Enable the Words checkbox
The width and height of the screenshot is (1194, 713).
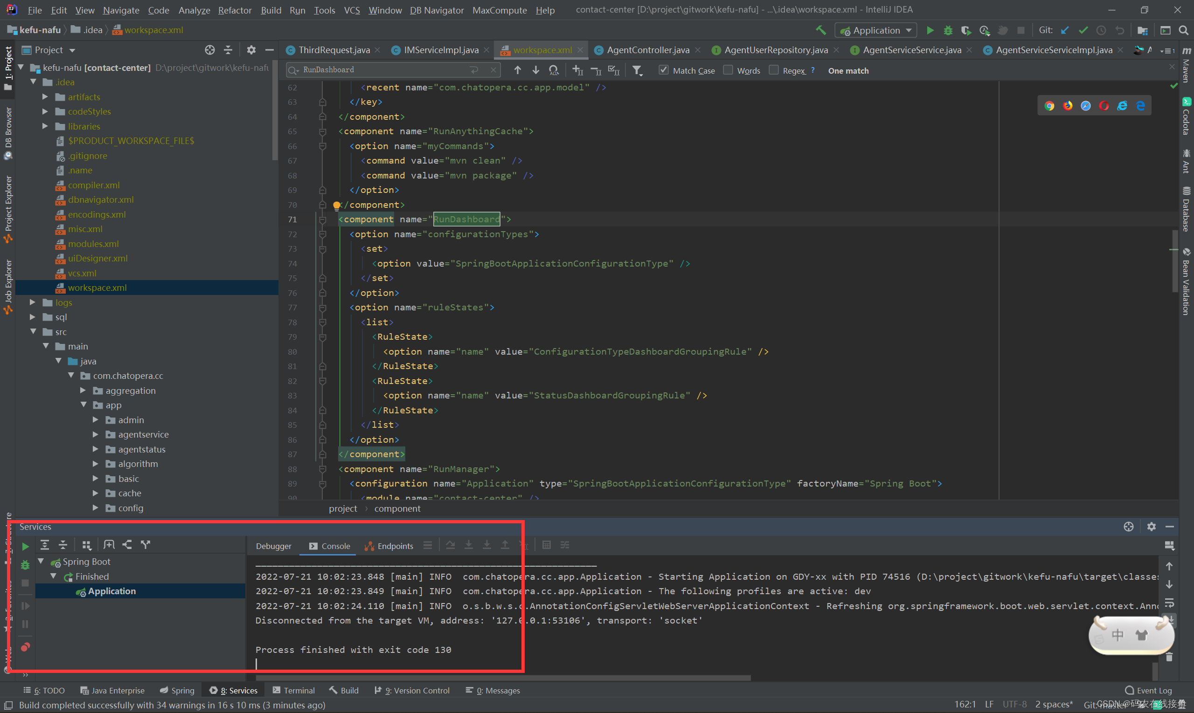click(x=728, y=70)
